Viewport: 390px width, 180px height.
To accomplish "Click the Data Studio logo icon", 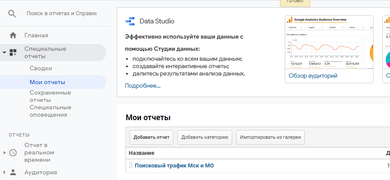I will click(130, 21).
